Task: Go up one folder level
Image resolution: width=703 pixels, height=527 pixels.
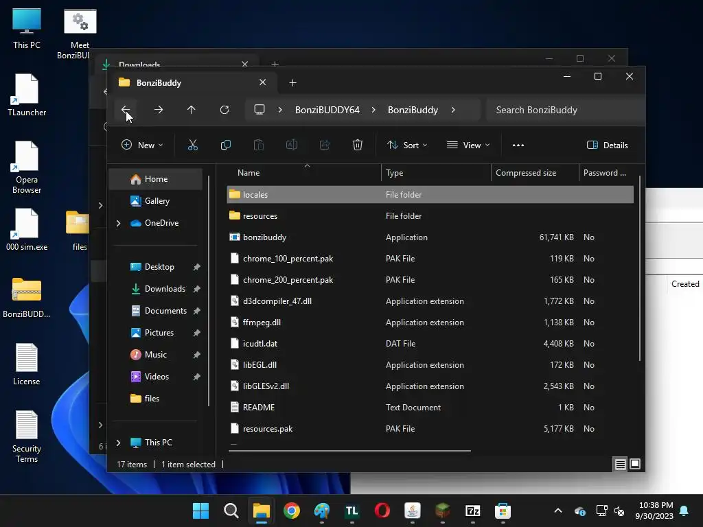Action: pos(192,110)
